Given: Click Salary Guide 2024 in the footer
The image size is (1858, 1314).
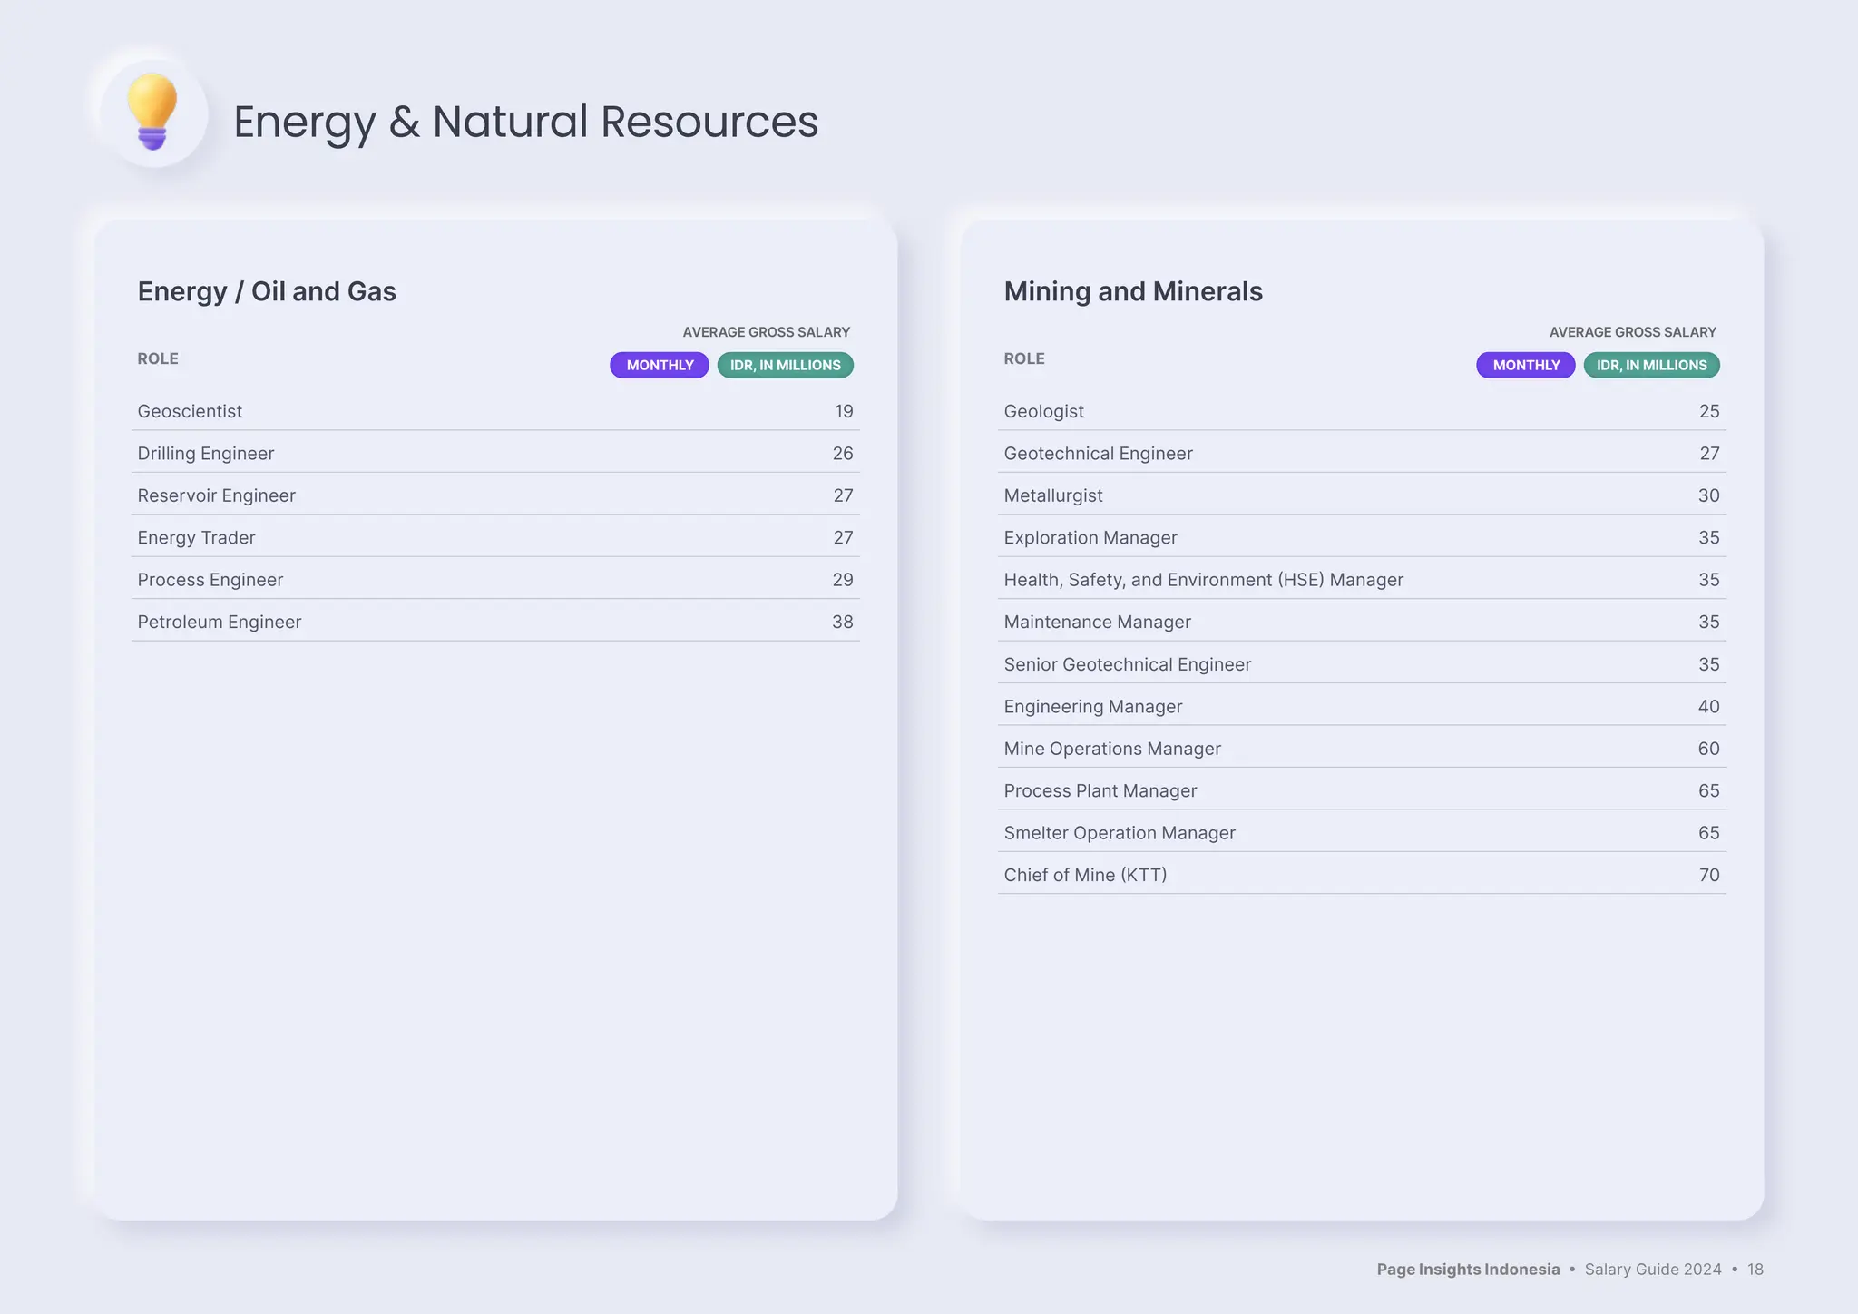Looking at the screenshot, I should (x=1653, y=1270).
